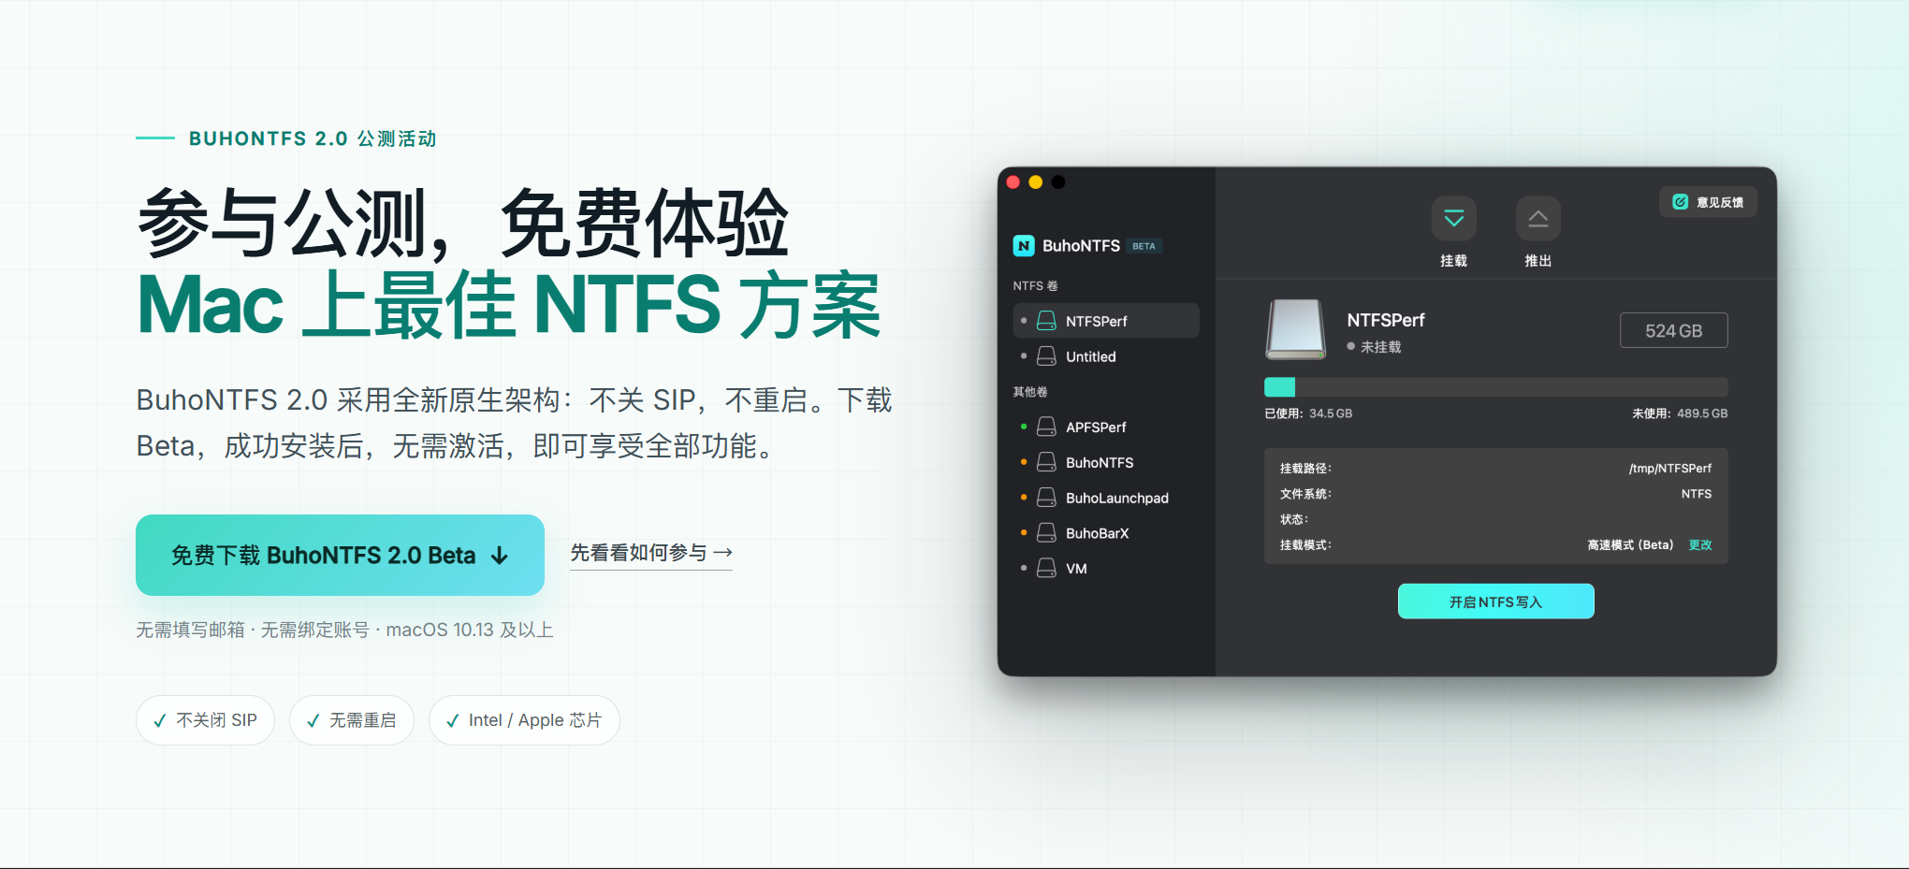Click the NTFSPerf drive icon in sidebar

[1046, 321]
